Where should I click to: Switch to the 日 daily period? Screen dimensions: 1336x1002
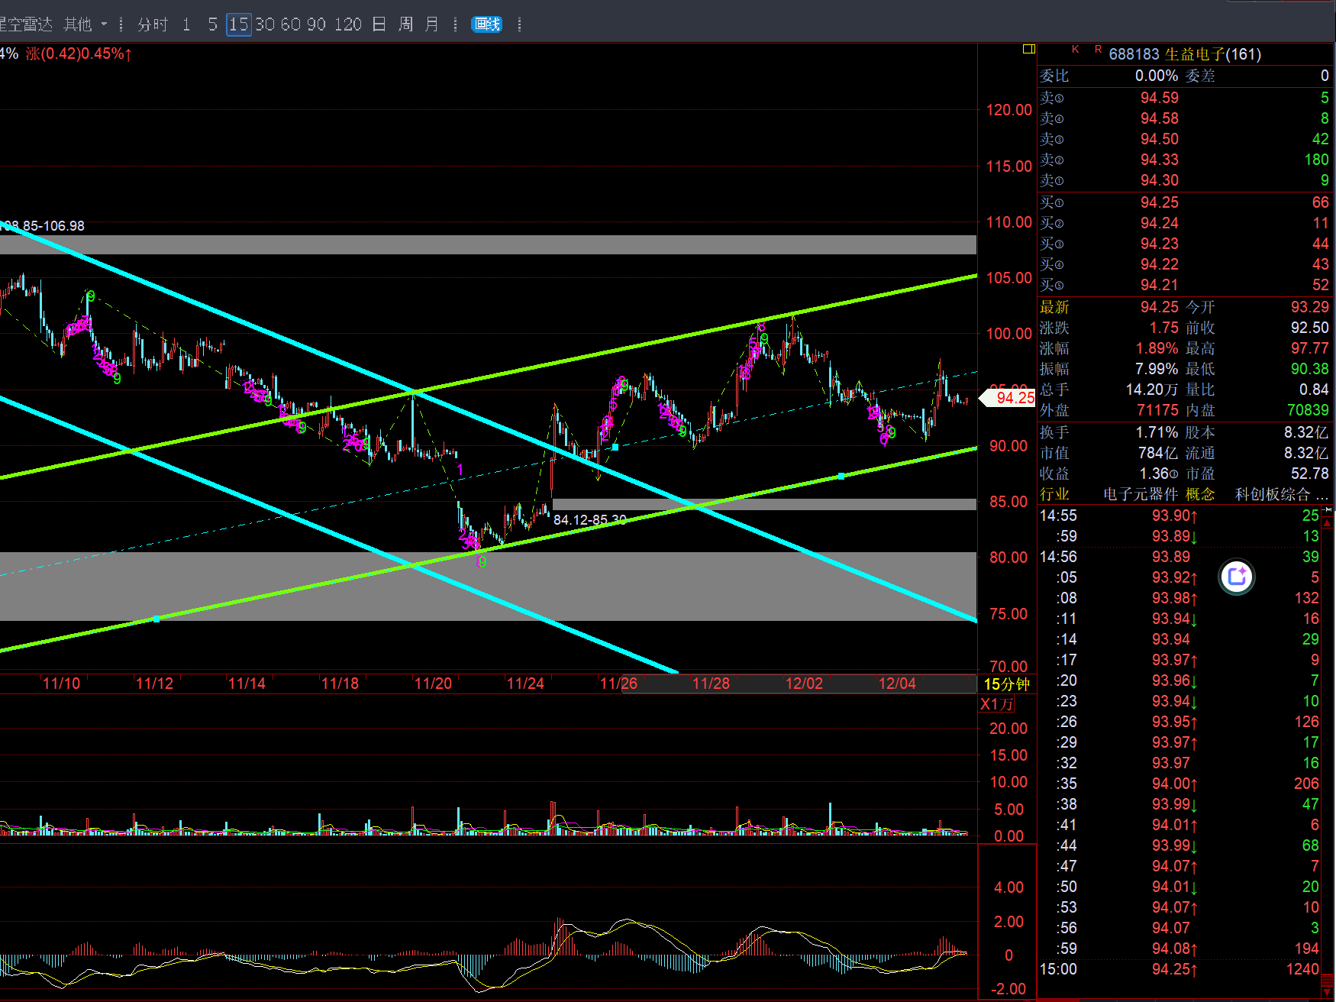click(x=379, y=24)
